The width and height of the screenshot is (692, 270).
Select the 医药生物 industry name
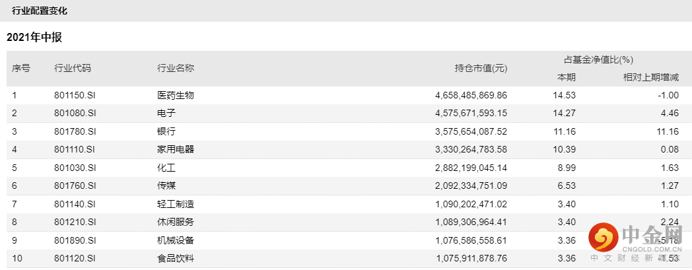coord(176,95)
